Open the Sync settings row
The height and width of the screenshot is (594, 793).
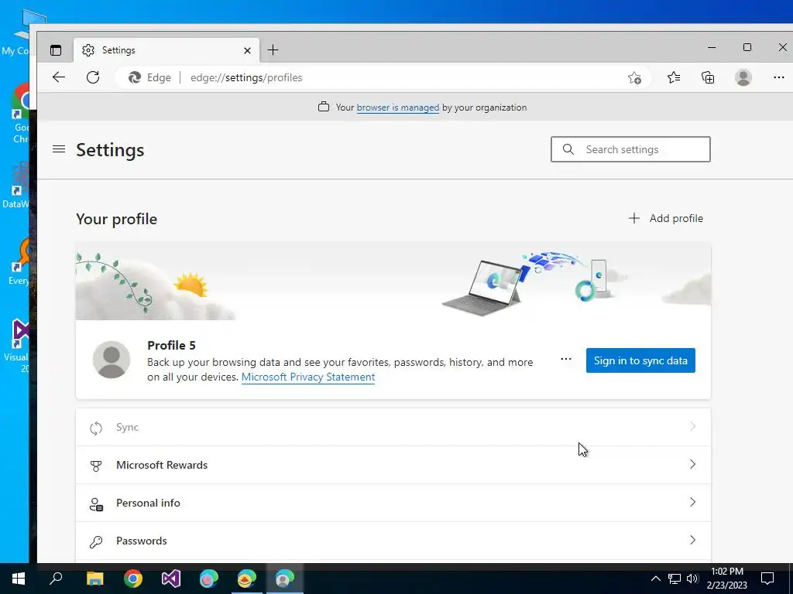point(393,427)
